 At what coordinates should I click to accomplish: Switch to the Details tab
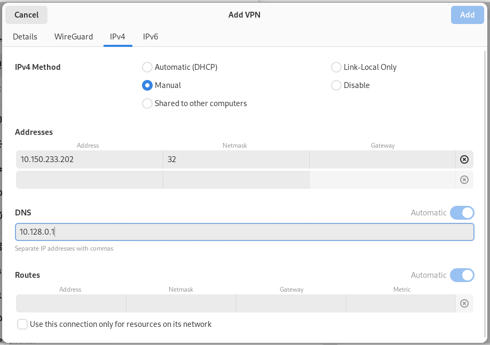pyautogui.click(x=25, y=37)
